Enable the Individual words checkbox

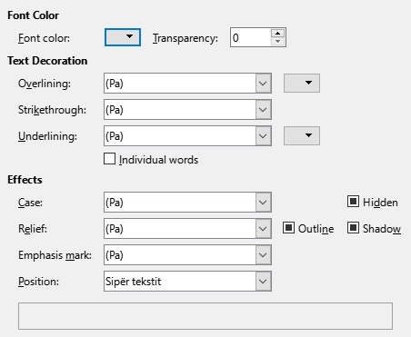coord(109,159)
